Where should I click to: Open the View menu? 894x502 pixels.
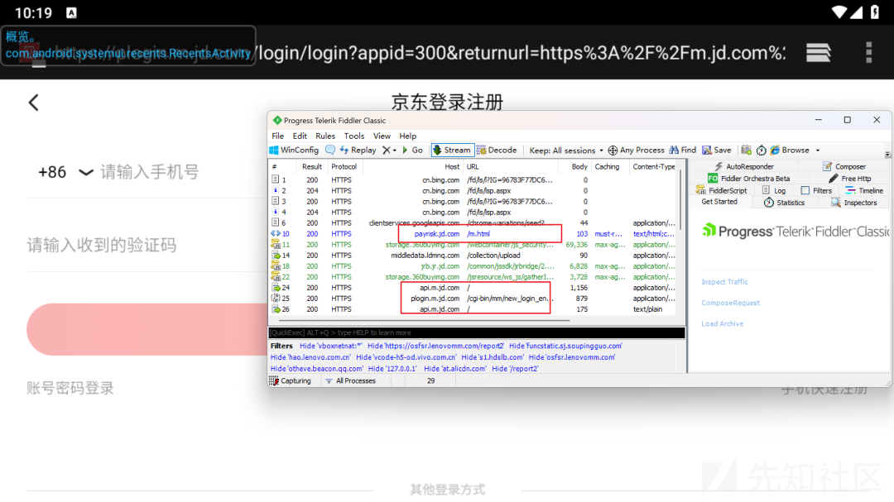[382, 136]
